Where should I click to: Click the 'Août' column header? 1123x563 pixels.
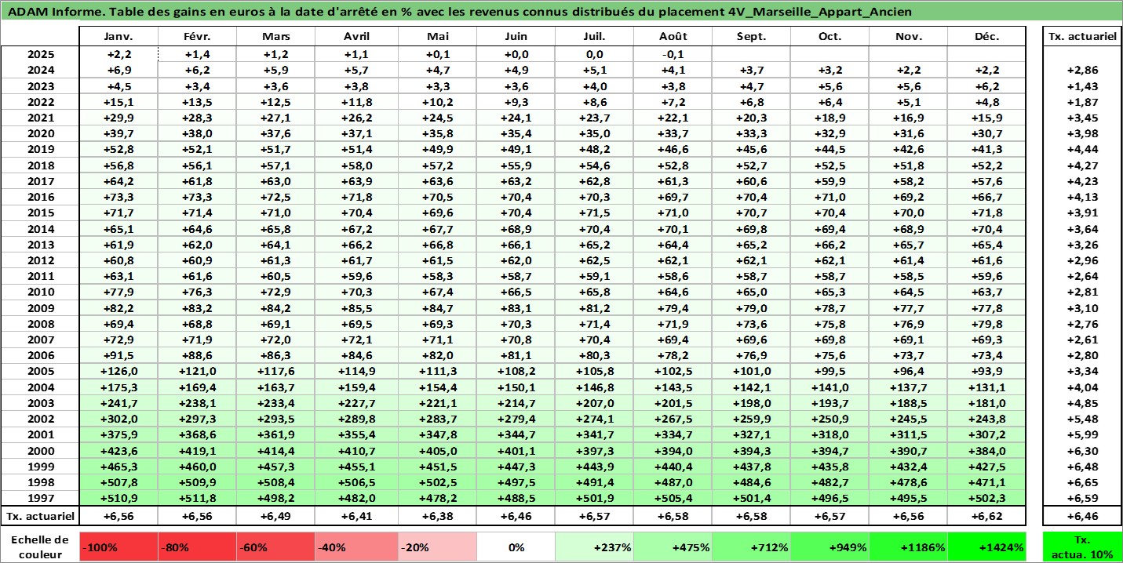click(673, 37)
